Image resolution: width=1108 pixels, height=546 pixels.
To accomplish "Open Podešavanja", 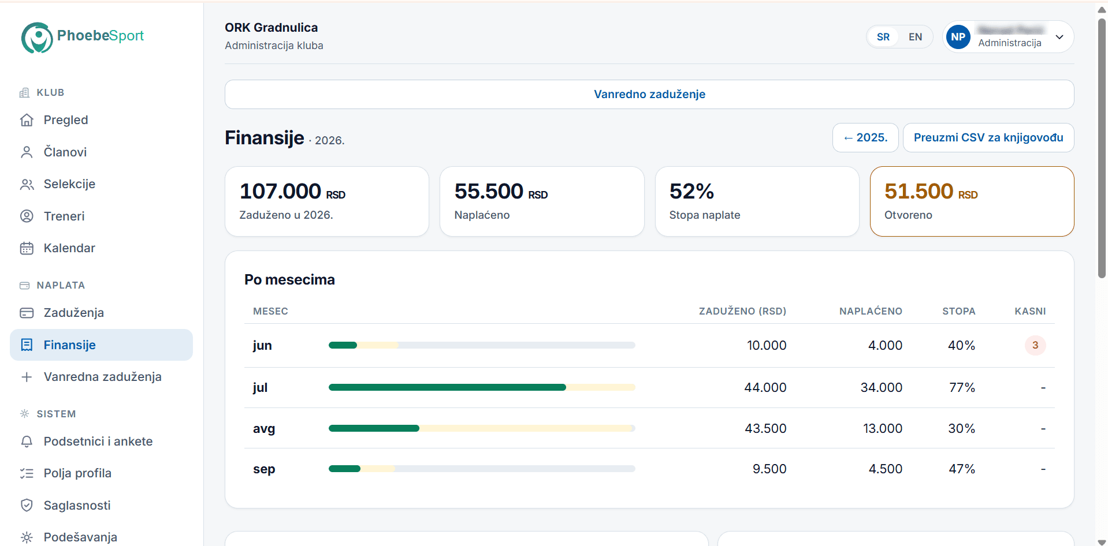I will pos(101,537).
